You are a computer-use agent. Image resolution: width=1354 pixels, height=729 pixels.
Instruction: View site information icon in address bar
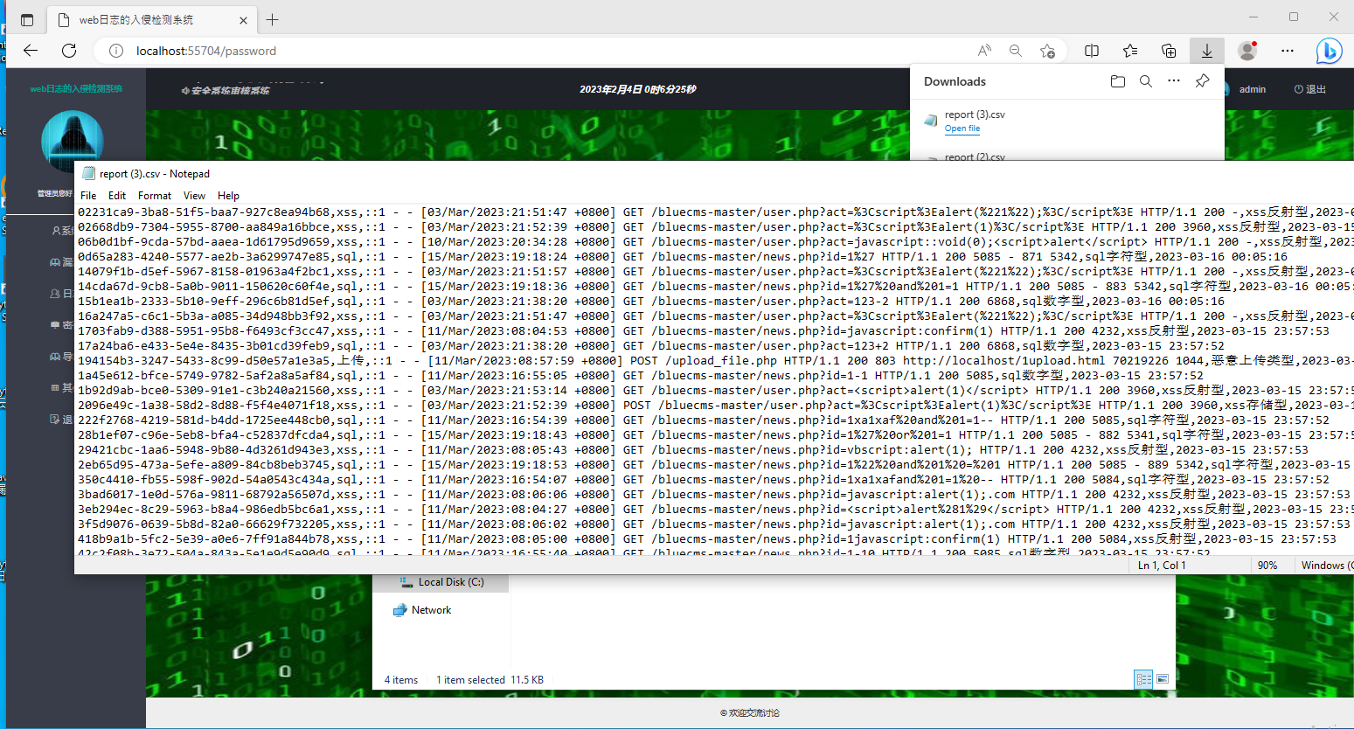click(115, 51)
